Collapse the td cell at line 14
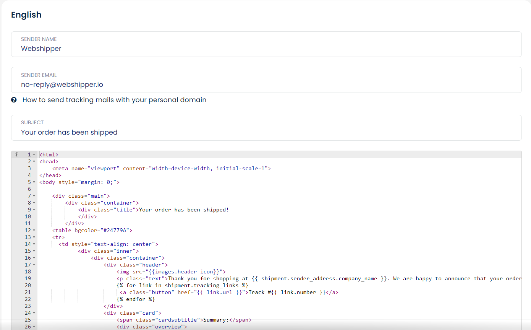The image size is (531, 330). (34, 244)
